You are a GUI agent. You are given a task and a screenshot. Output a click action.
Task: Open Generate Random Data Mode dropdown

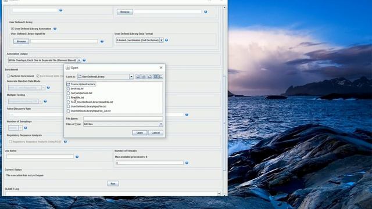tap(43, 88)
